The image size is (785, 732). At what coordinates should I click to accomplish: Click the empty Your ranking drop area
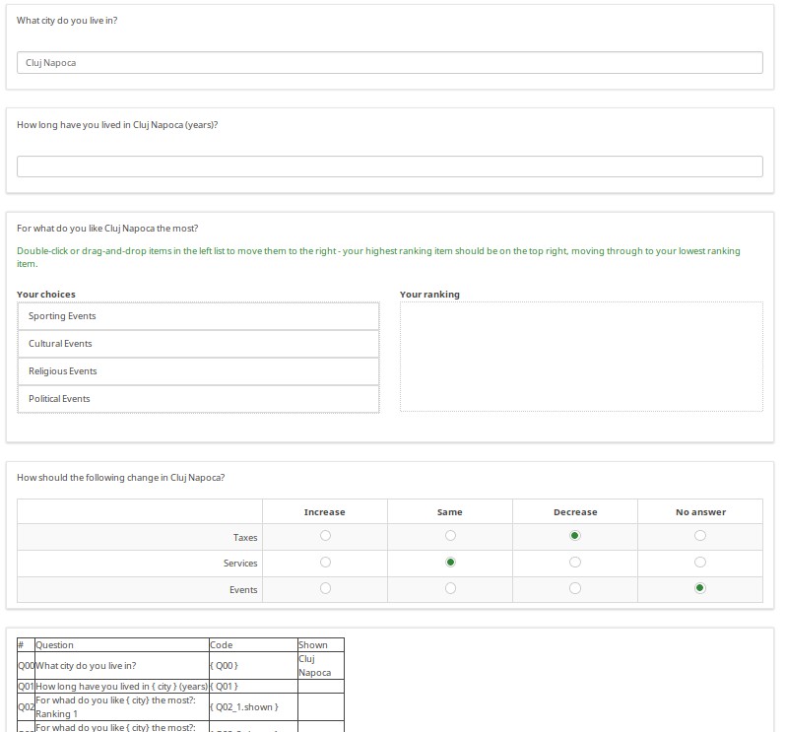[581, 357]
